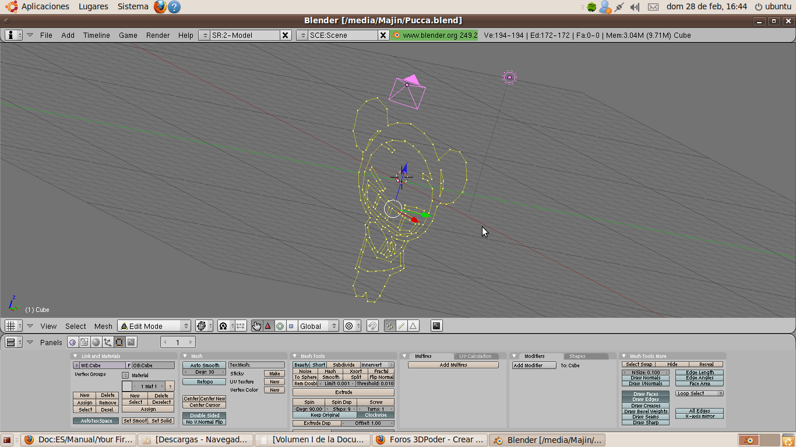Switch to edge select mode
This screenshot has width=796, height=447.
pyautogui.click(x=401, y=326)
